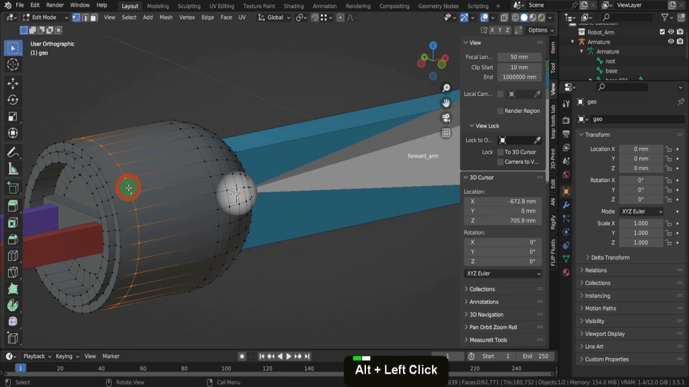
Task: Play the animation in timeline
Action: click(x=289, y=356)
